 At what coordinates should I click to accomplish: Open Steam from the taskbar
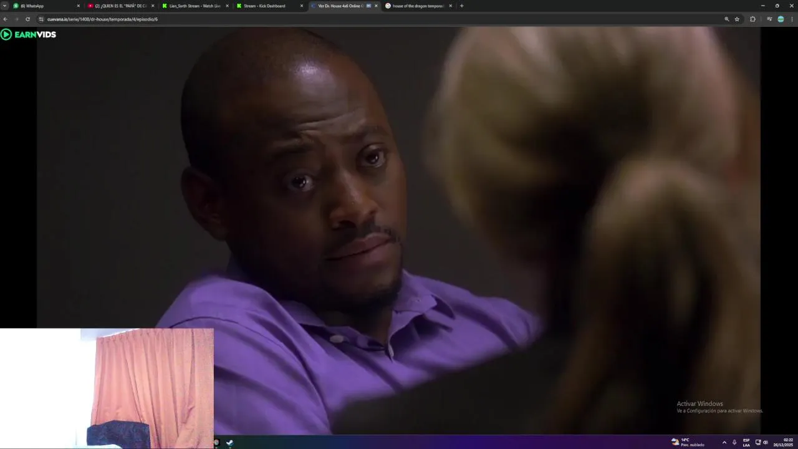tap(229, 443)
